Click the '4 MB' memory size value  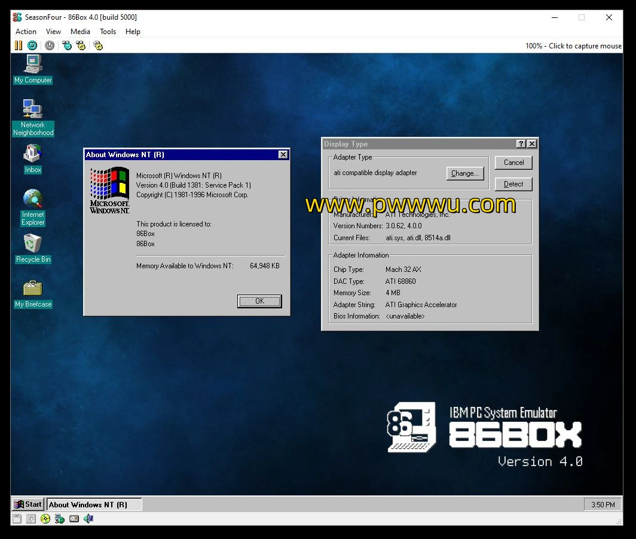[x=393, y=293]
